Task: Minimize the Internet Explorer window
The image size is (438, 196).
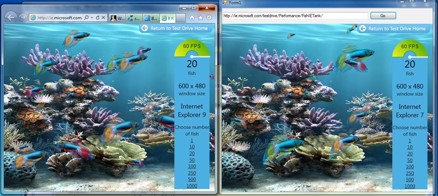Action: (x=184, y=8)
